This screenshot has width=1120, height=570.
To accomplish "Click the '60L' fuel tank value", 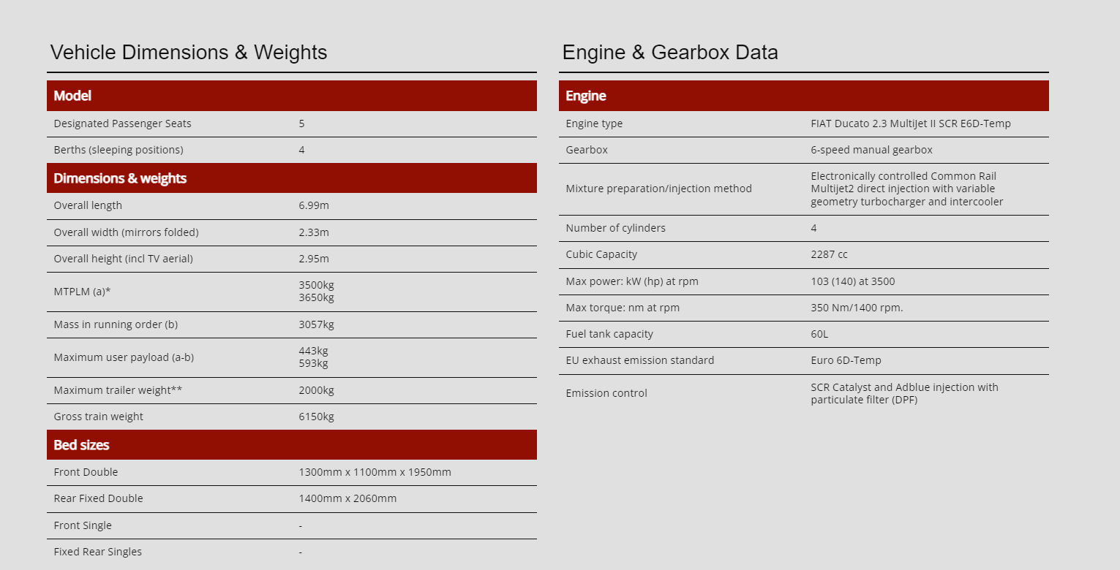I will pos(819,334).
